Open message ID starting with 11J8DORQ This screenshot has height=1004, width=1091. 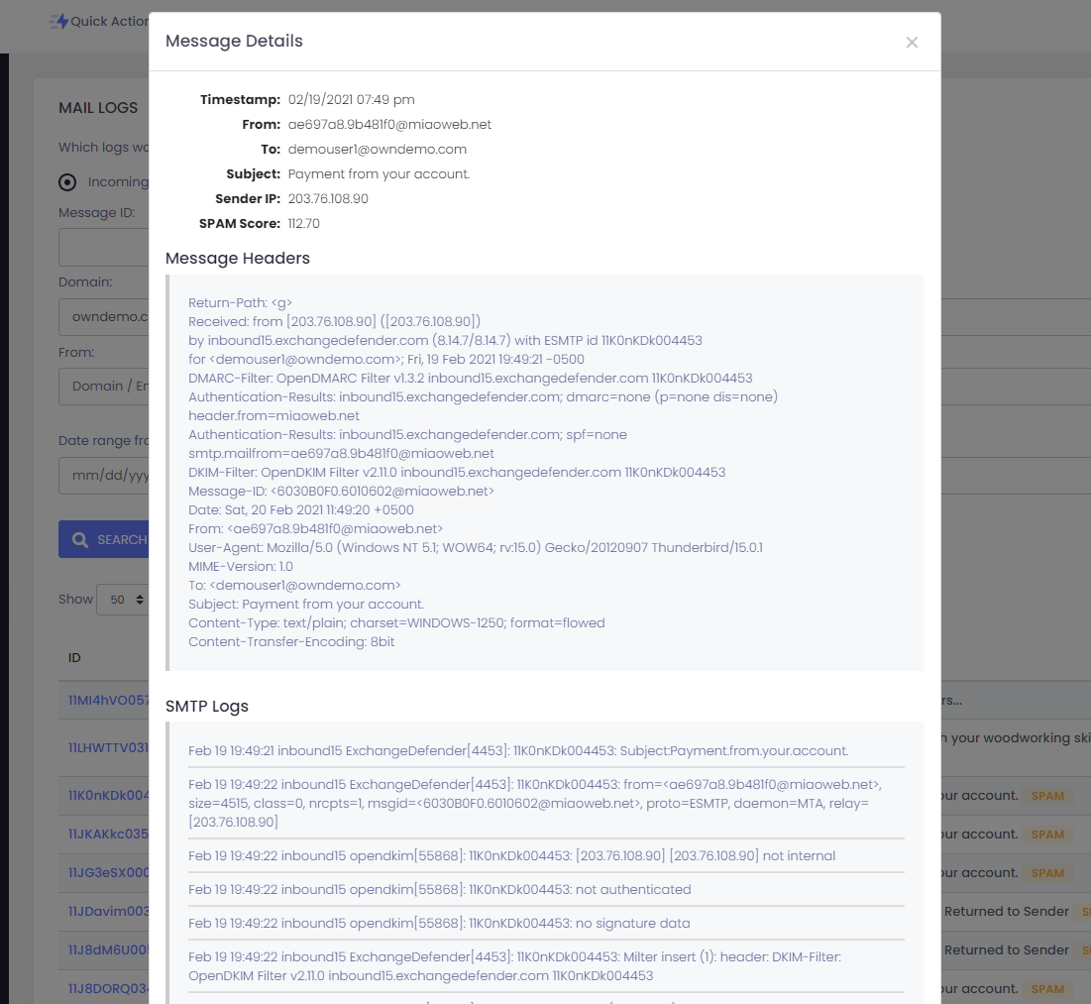coord(108,988)
